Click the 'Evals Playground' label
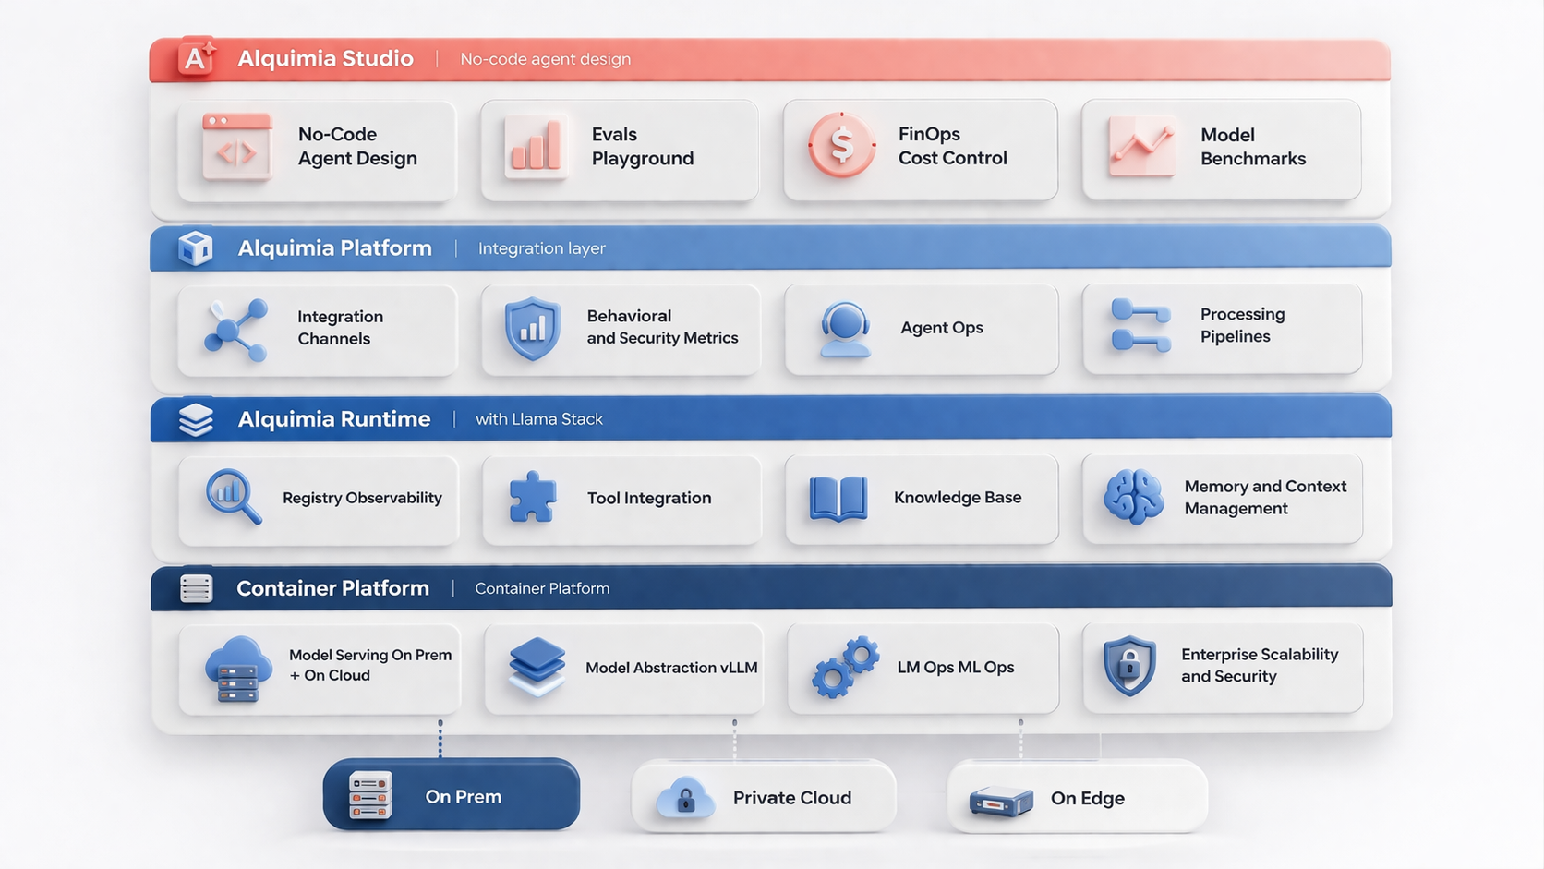Viewport: 1544px width, 869px height. coord(643,146)
